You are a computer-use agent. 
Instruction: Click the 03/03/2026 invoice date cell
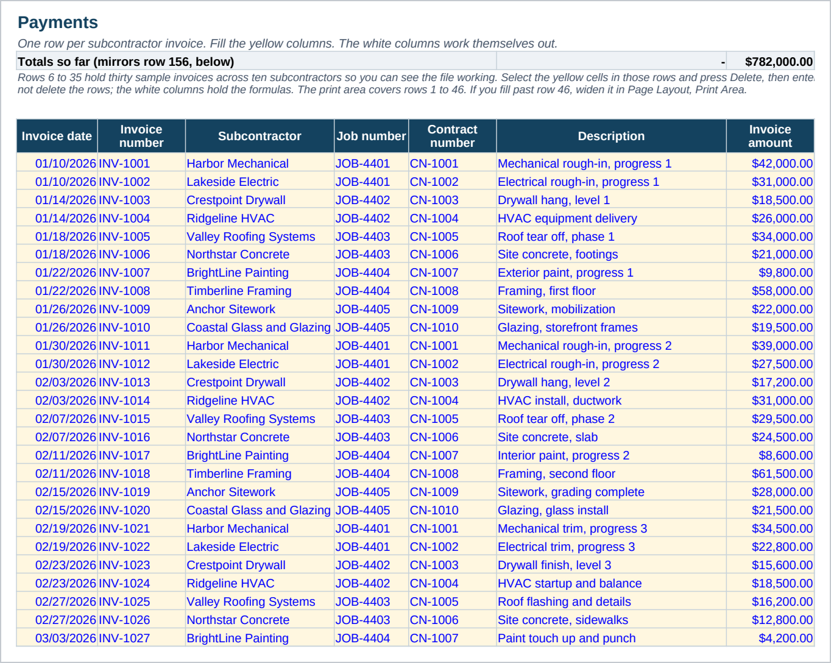tap(57, 638)
